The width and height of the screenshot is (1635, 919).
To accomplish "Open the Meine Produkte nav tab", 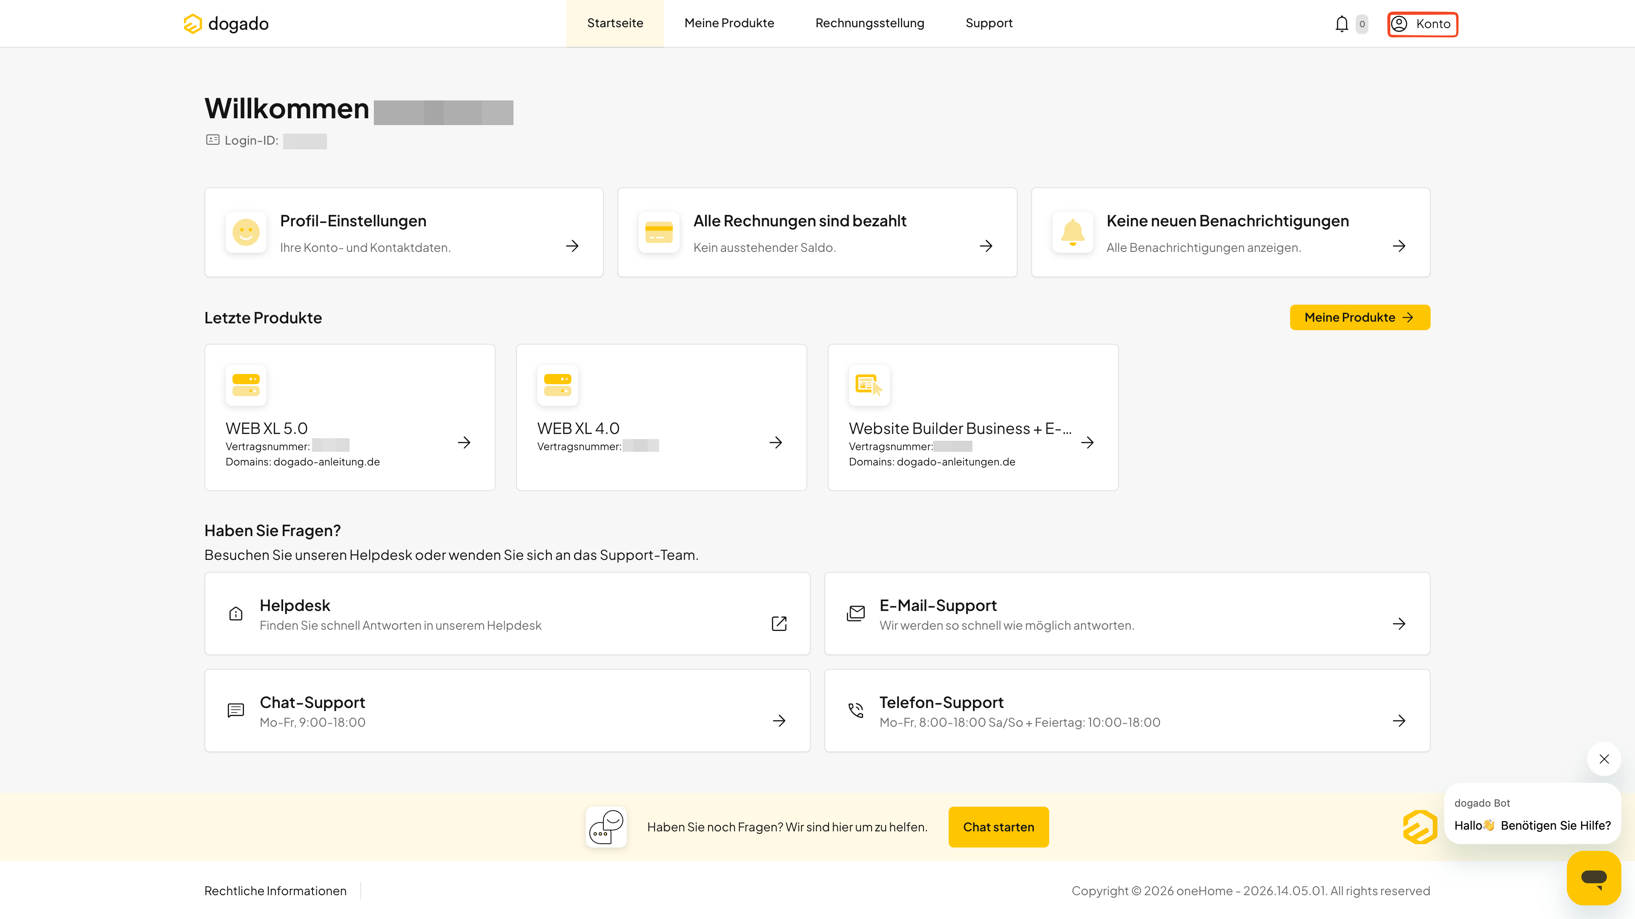I will click(x=729, y=23).
